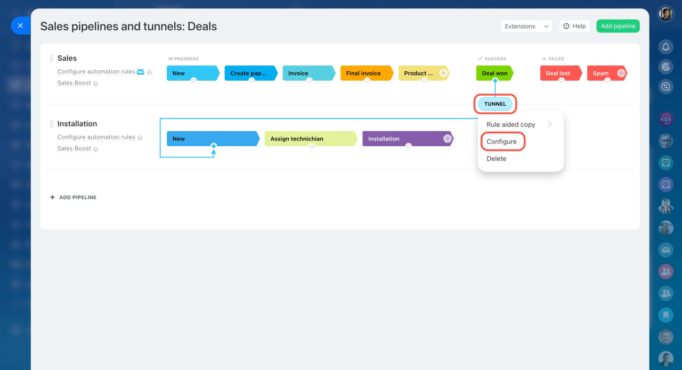
Task: Click the bookmark icon in right sidebar
Action: tap(665, 315)
